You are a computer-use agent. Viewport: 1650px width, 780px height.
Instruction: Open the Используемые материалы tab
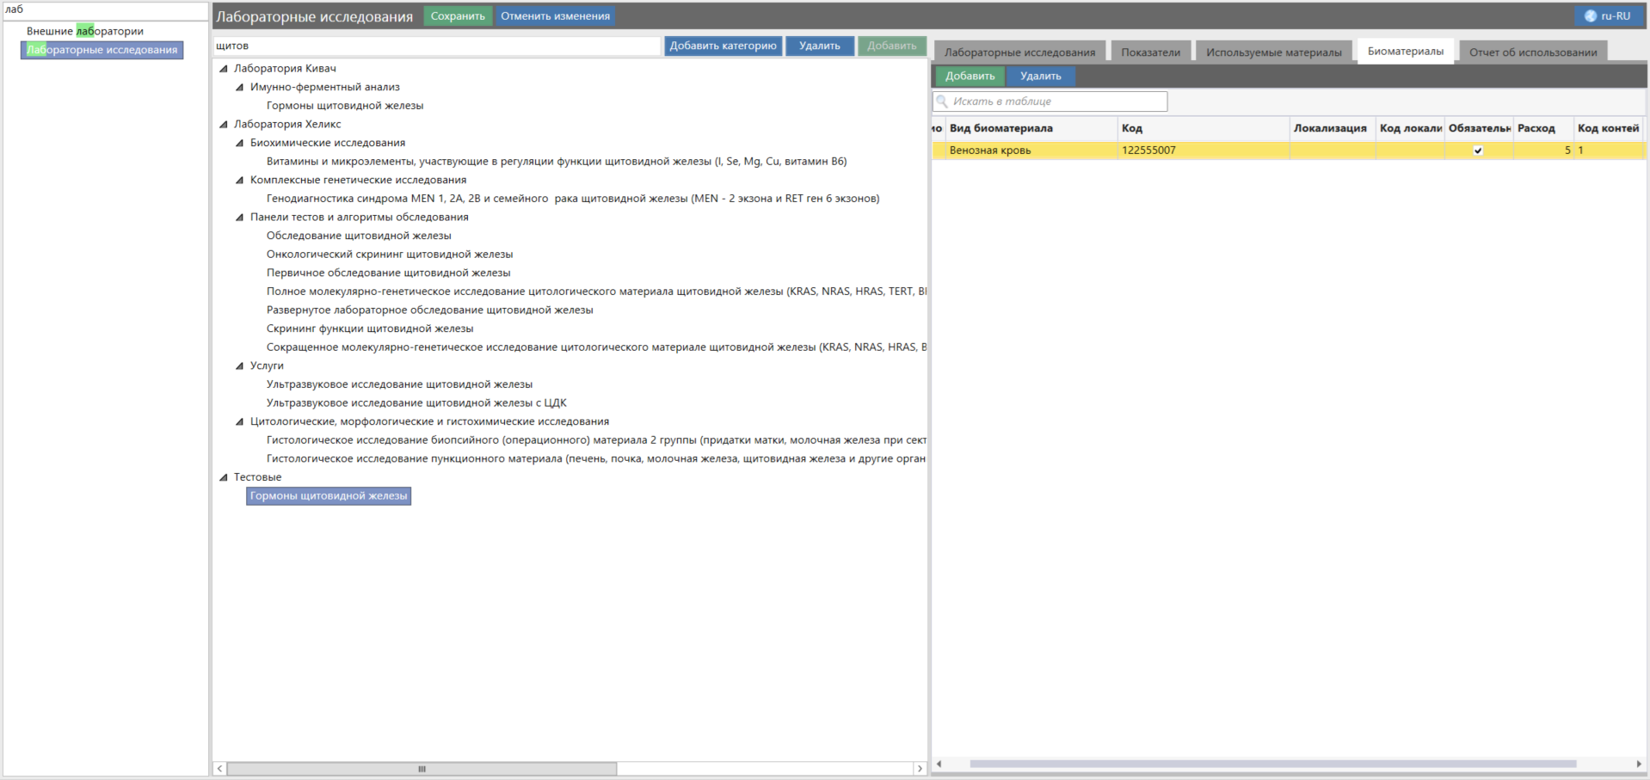coord(1273,52)
